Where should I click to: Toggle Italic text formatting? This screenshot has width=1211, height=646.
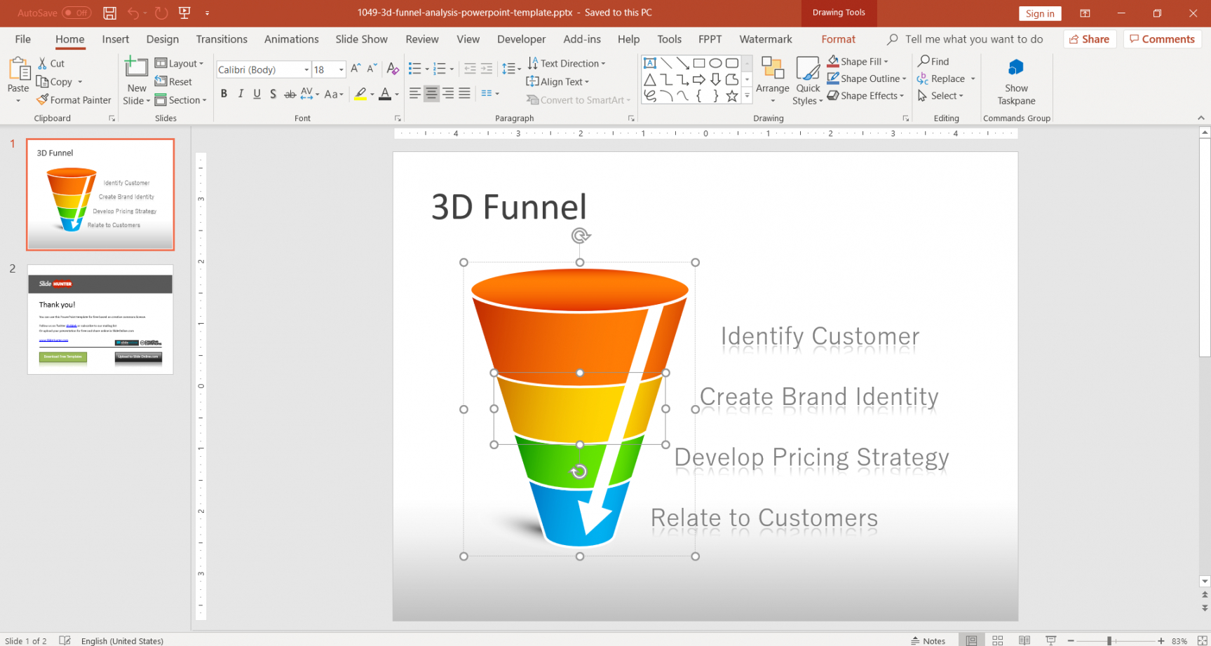[x=241, y=94]
